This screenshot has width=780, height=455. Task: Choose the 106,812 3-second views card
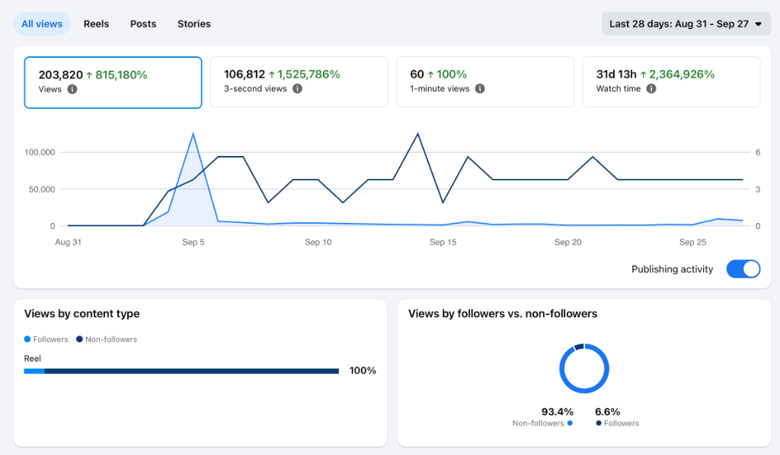(x=299, y=82)
